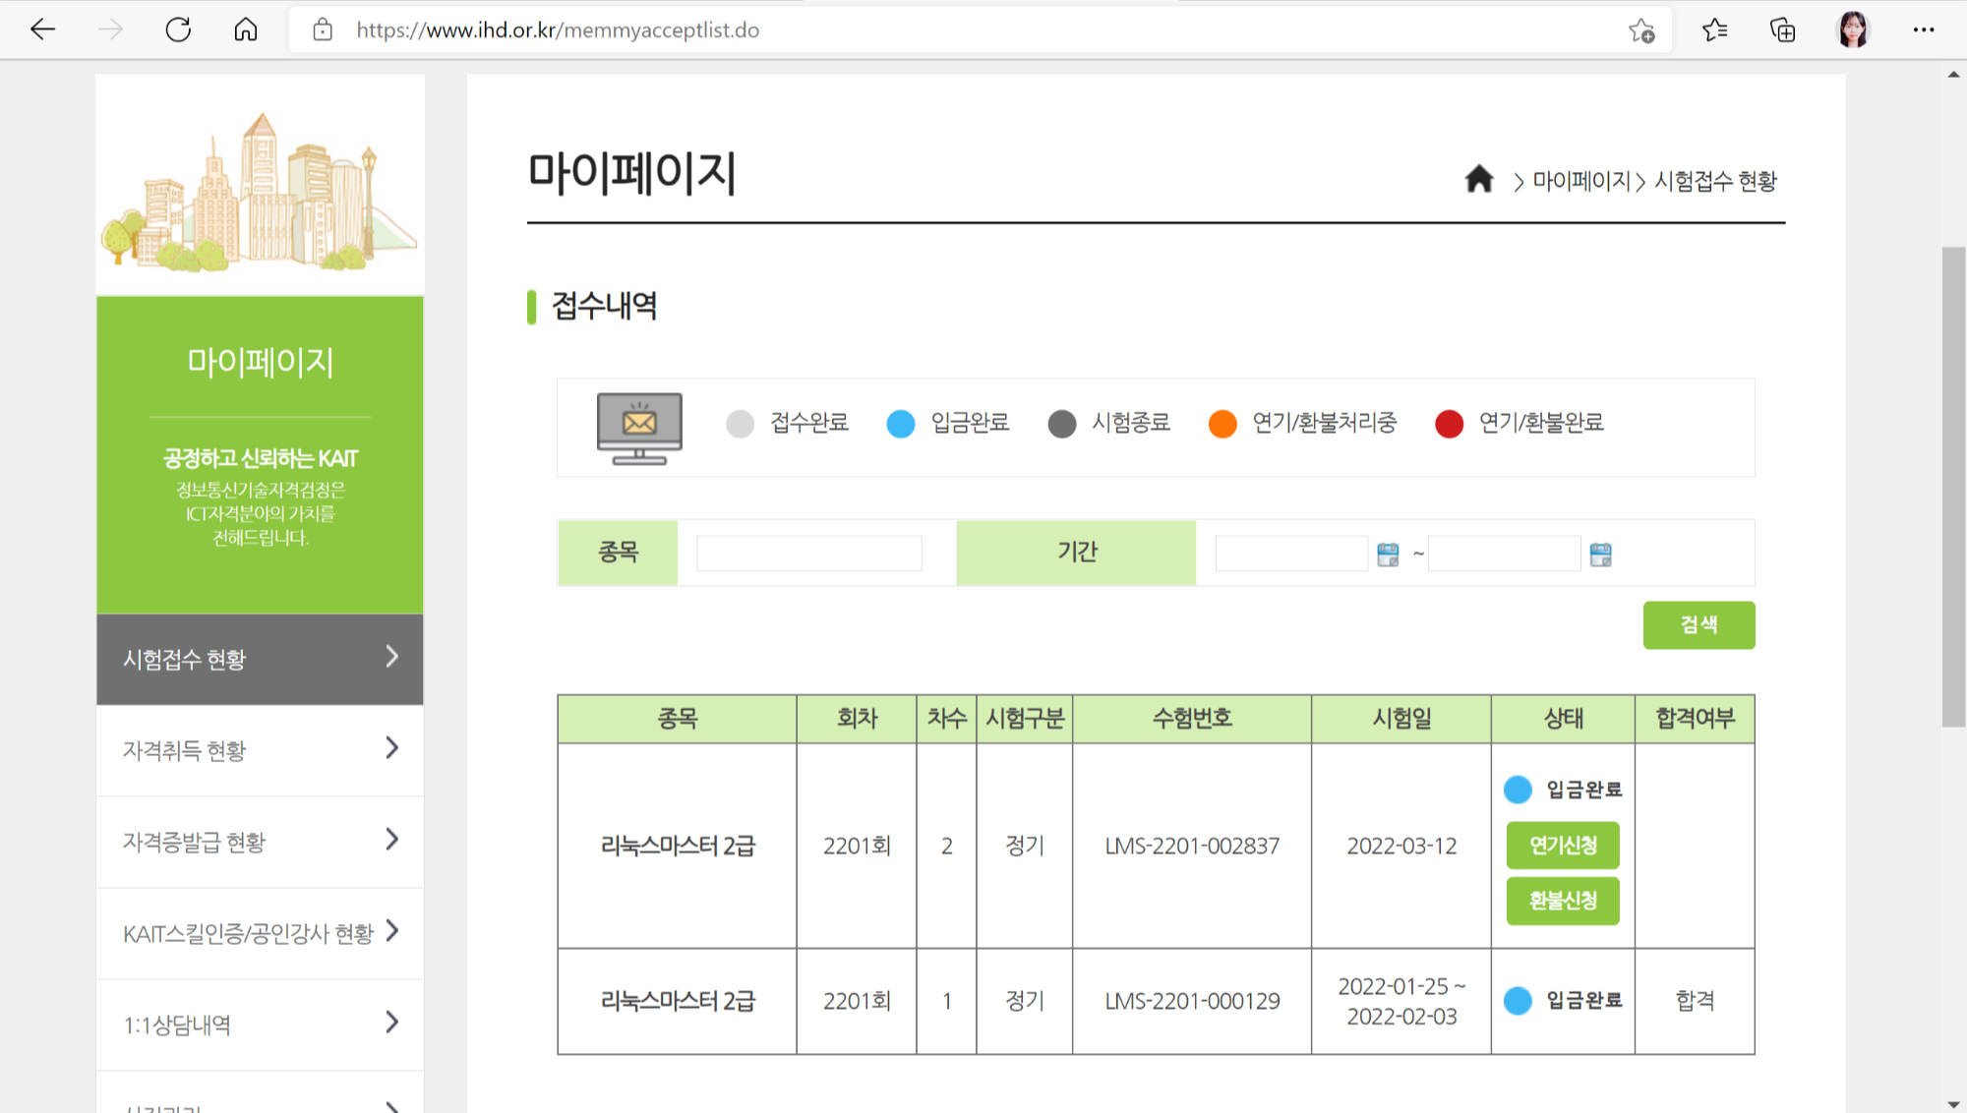Click the blue 입금완료 legend dot

click(900, 424)
